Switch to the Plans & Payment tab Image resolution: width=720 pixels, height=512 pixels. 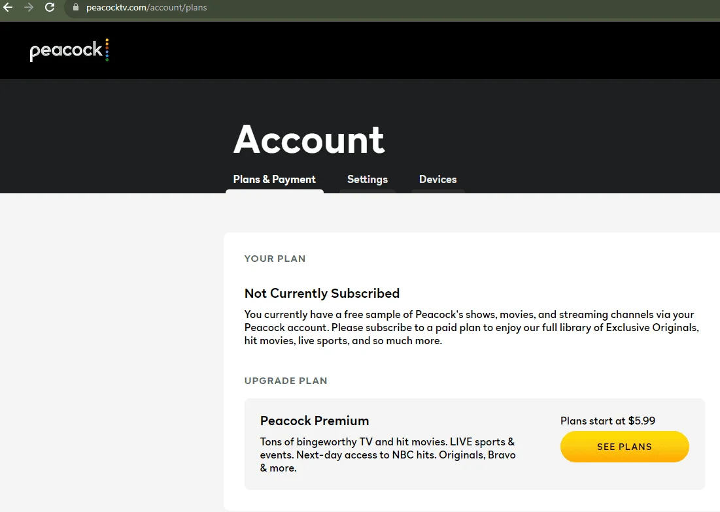click(274, 179)
